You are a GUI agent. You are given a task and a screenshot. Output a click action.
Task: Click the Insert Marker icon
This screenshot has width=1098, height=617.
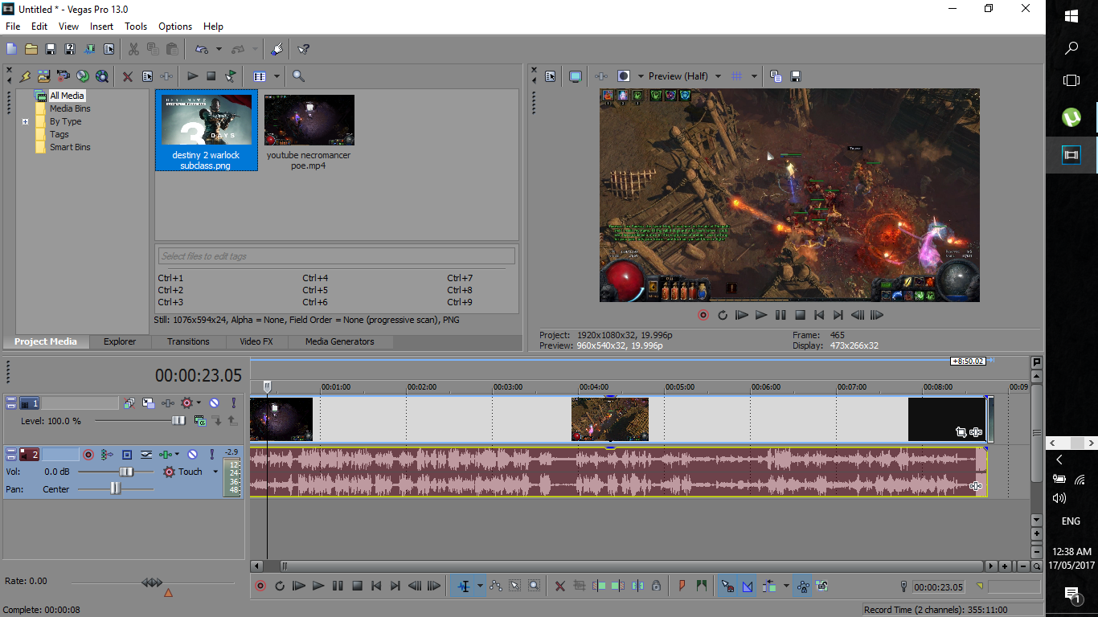click(682, 586)
